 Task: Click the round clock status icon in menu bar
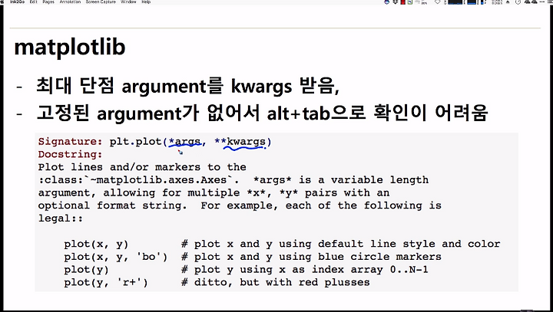coord(518,2)
